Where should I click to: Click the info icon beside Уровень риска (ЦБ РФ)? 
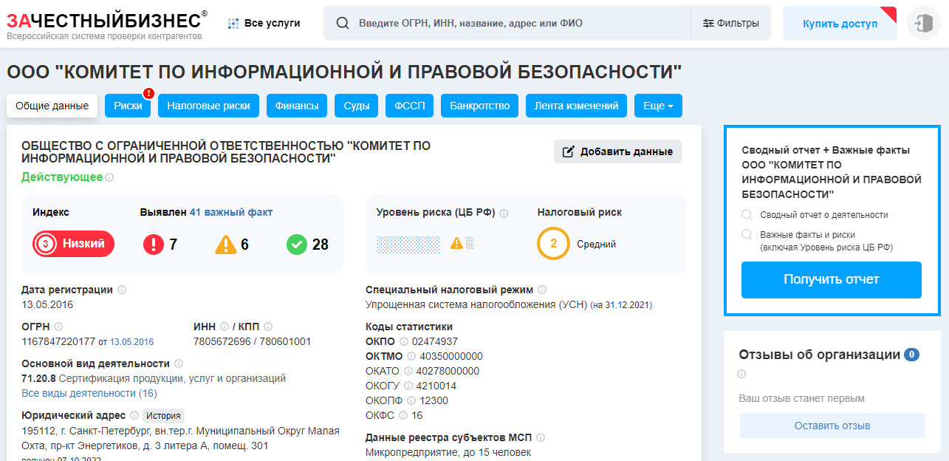(x=503, y=214)
